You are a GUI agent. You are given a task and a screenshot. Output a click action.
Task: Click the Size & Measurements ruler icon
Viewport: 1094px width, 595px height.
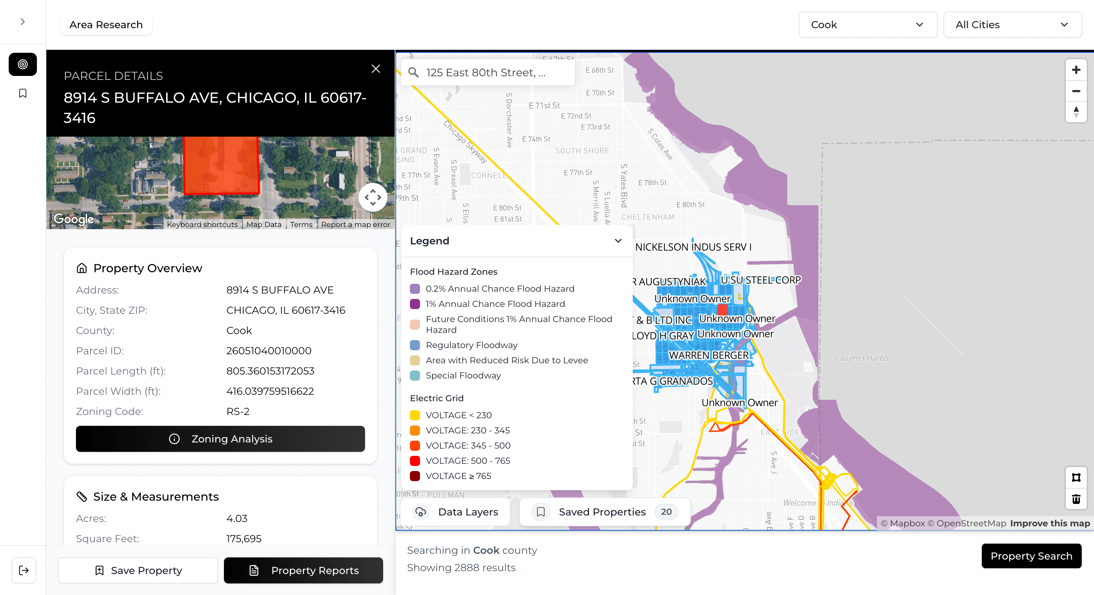[x=81, y=497]
